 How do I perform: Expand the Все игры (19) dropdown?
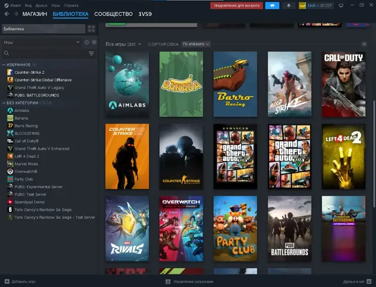pos(123,44)
